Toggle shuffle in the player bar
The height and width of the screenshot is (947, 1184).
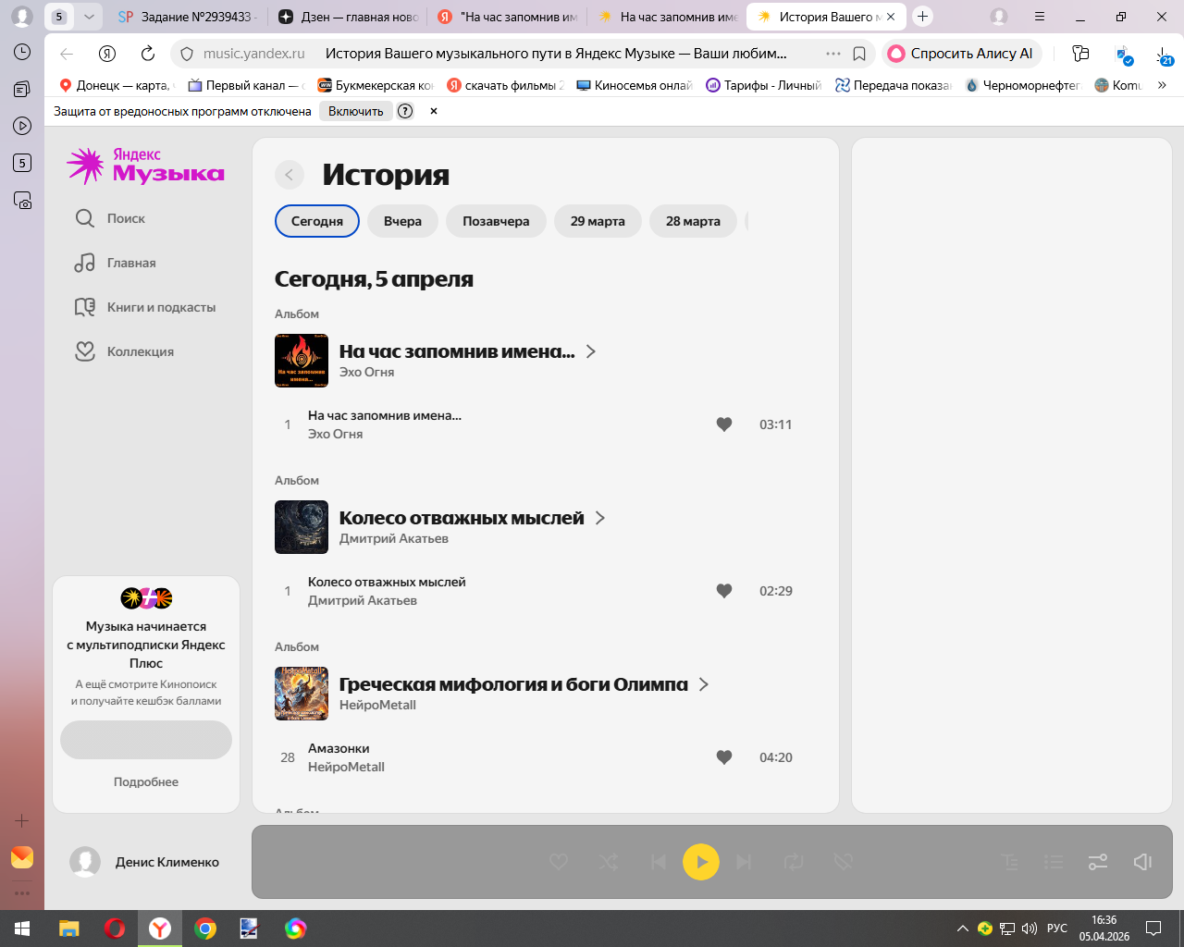point(609,862)
